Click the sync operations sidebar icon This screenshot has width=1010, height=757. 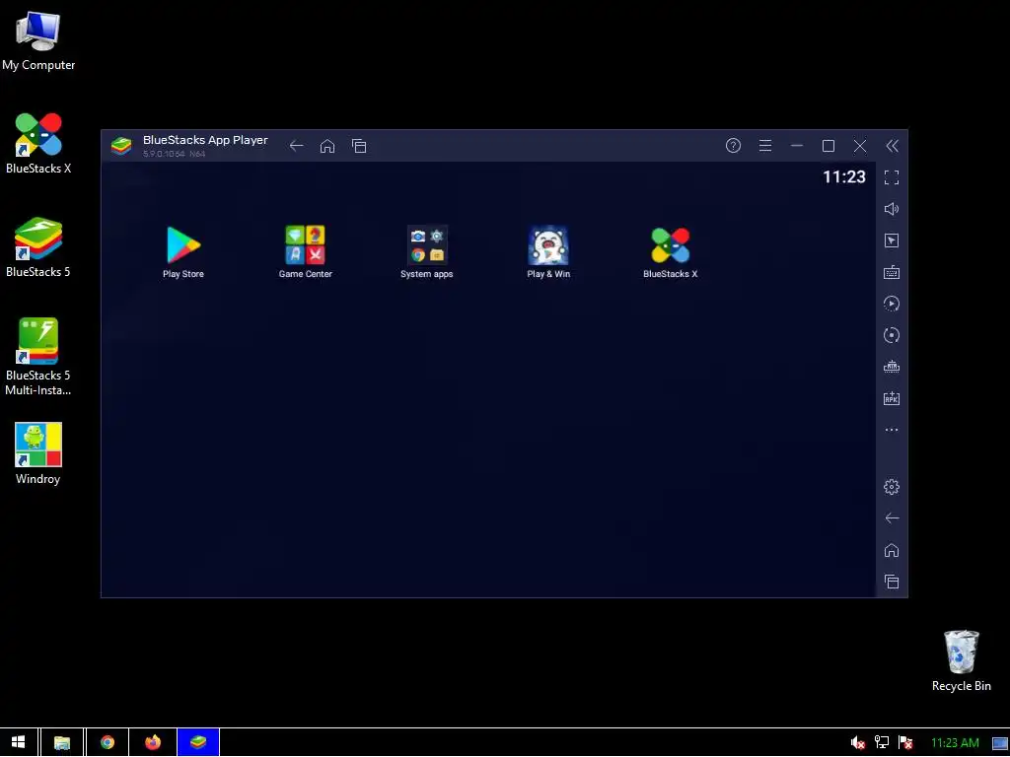[x=892, y=304]
